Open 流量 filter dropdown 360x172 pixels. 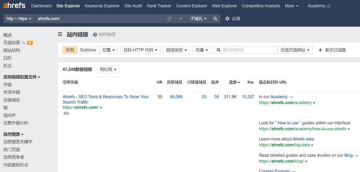coord(202,50)
